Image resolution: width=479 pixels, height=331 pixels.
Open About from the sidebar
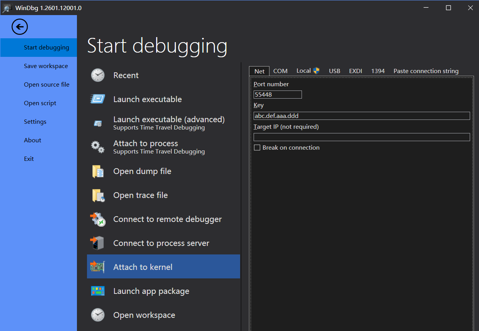click(39, 140)
